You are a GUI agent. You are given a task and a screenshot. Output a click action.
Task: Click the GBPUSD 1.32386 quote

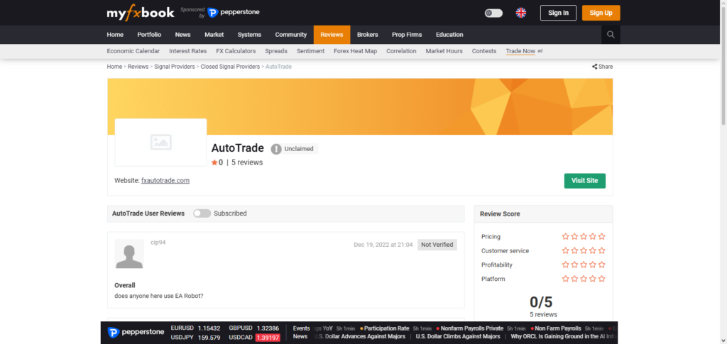254,328
